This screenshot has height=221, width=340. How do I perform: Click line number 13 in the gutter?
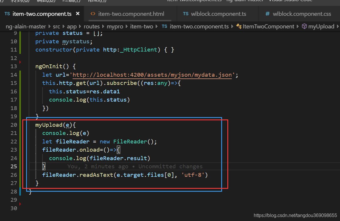tap(14, 66)
